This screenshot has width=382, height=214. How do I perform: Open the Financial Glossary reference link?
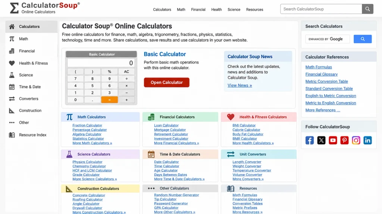[321, 74]
